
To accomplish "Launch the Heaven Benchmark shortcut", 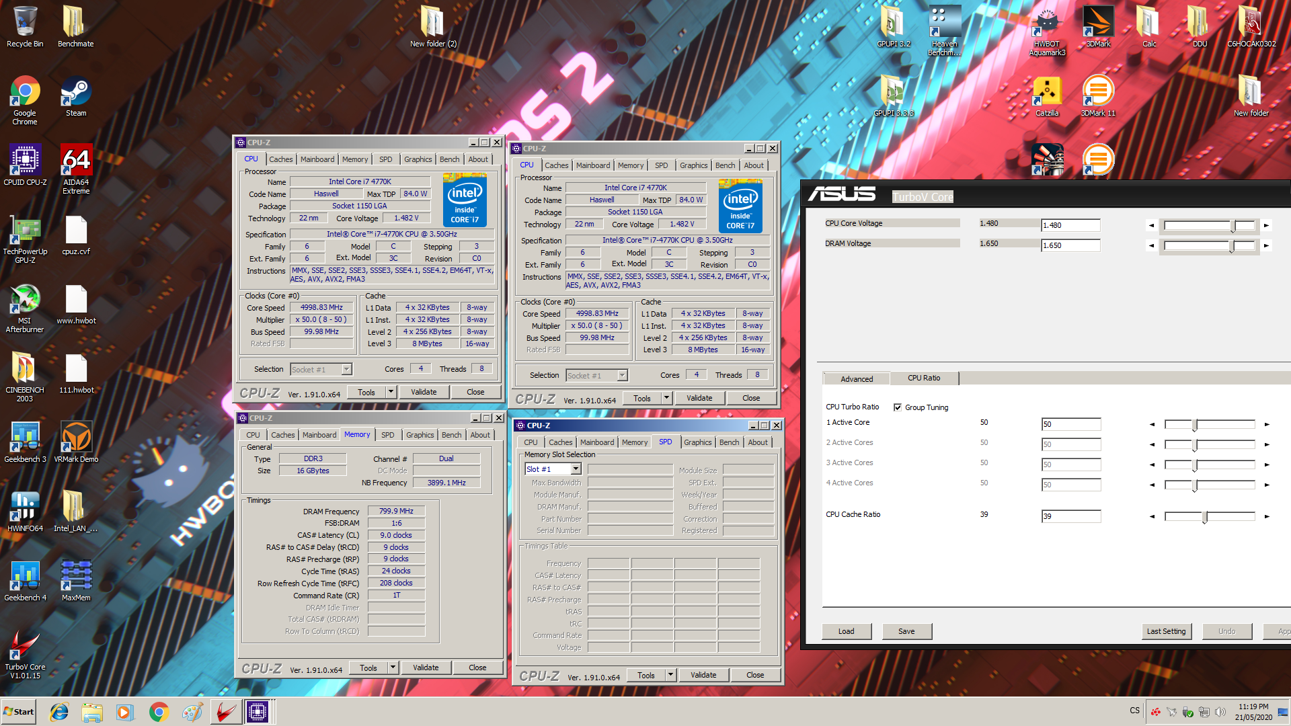I will tap(944, 30).
